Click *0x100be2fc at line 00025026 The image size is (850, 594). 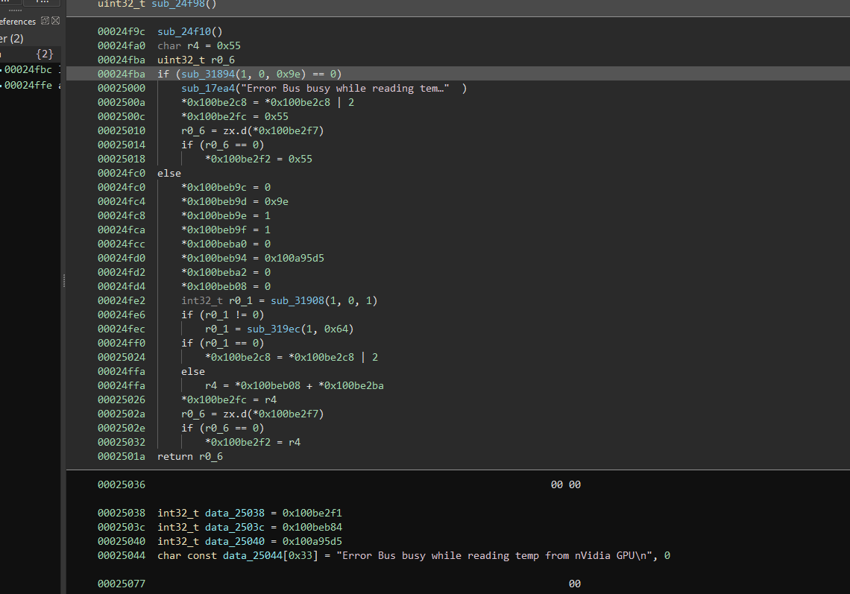[214, 399]
